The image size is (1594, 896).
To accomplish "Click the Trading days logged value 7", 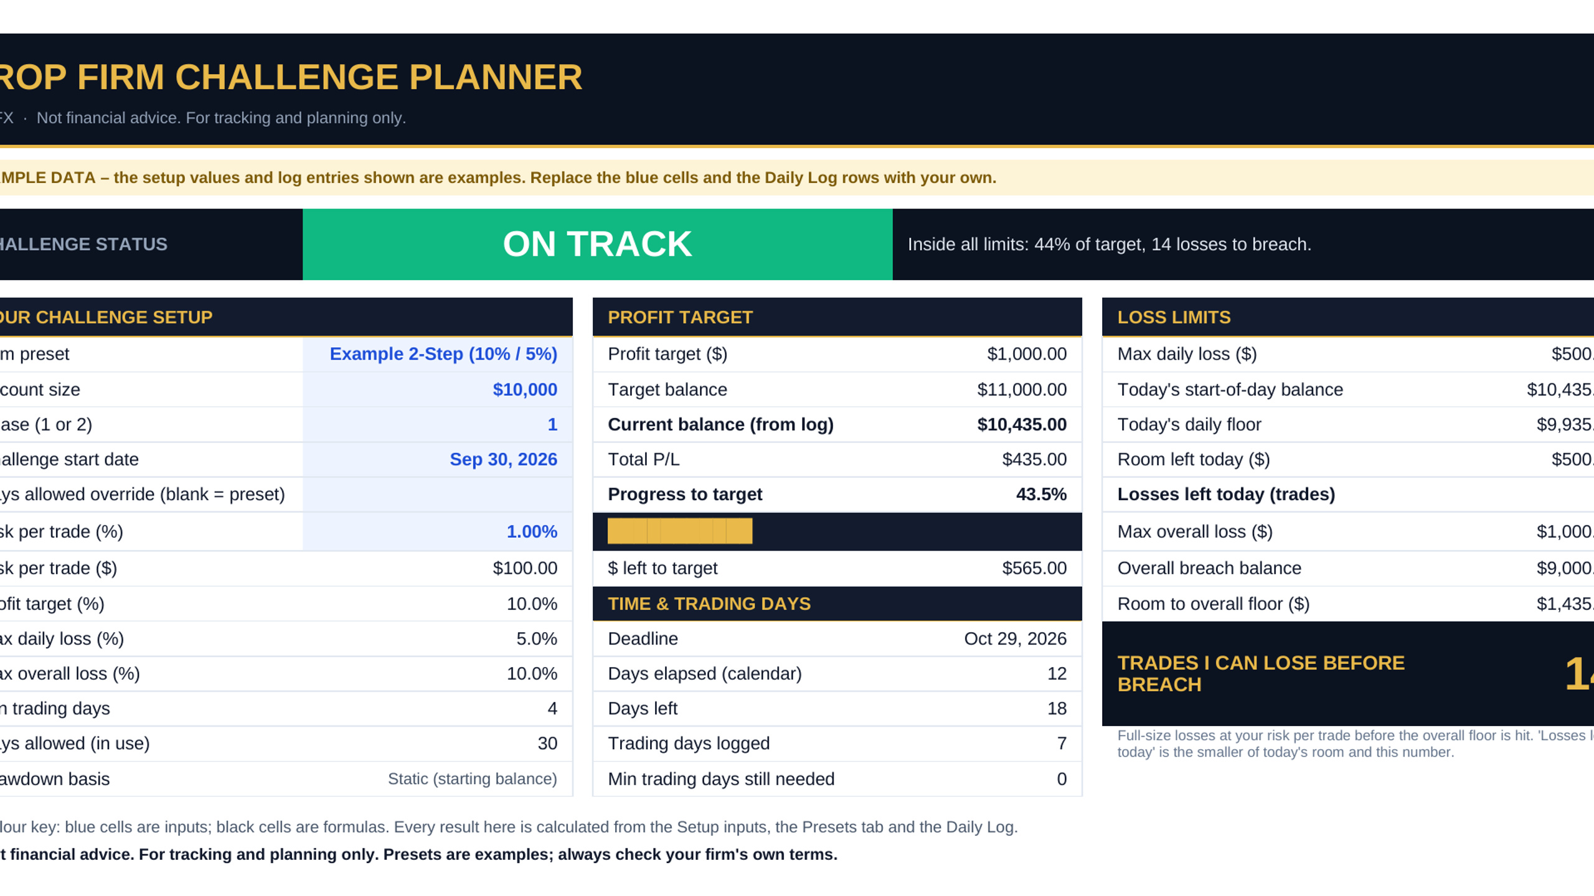I will coord(1062,743).
